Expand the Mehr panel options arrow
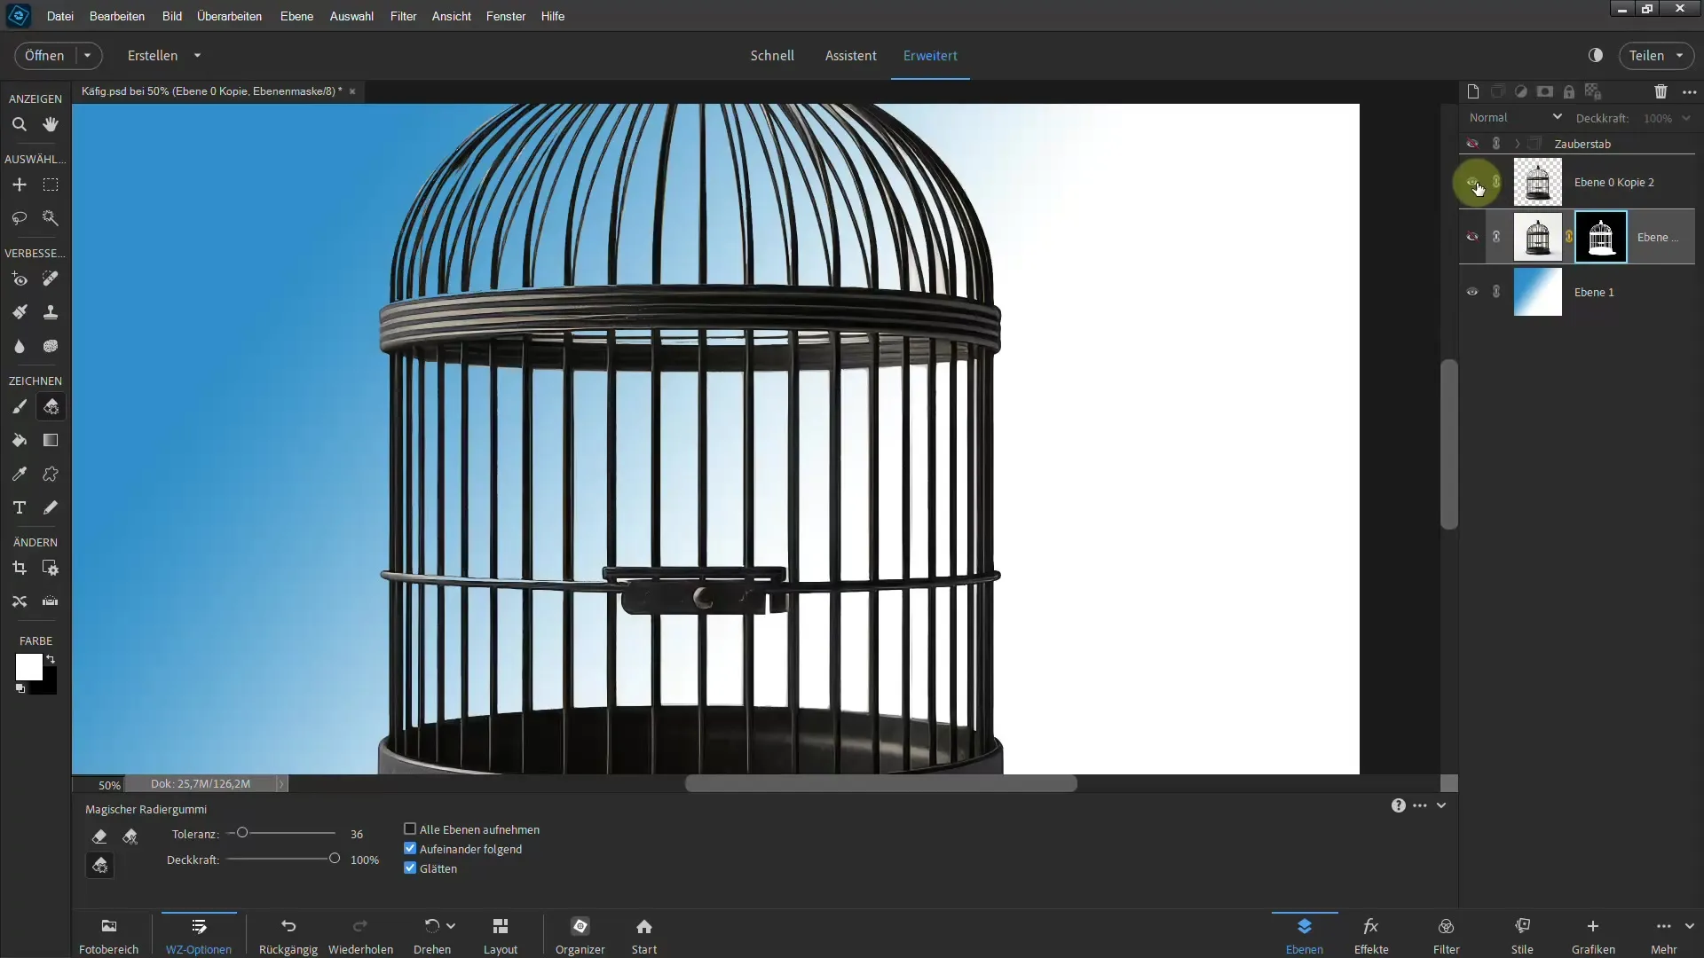 click(x=1689, y=926)
